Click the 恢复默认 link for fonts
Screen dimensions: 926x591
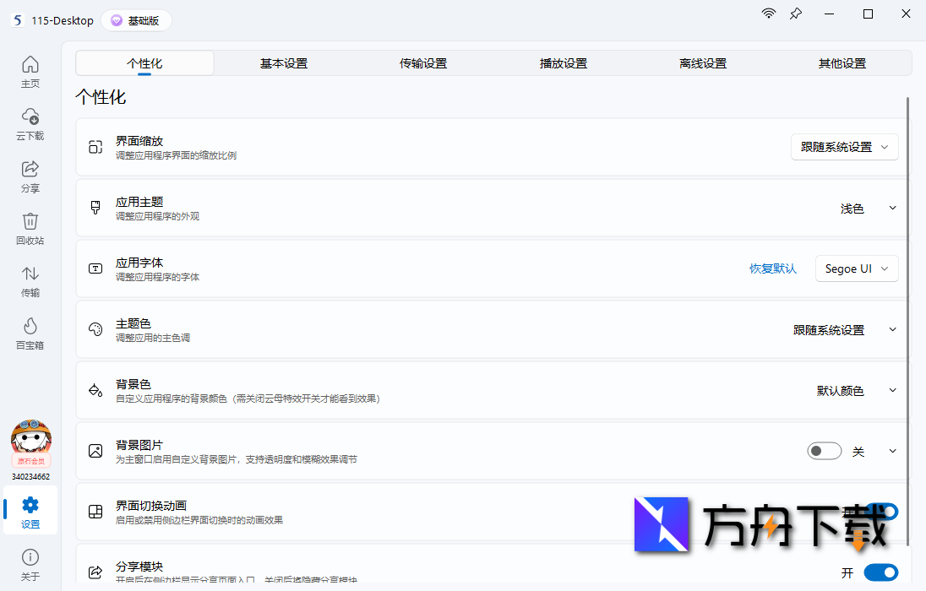(772, 268)
